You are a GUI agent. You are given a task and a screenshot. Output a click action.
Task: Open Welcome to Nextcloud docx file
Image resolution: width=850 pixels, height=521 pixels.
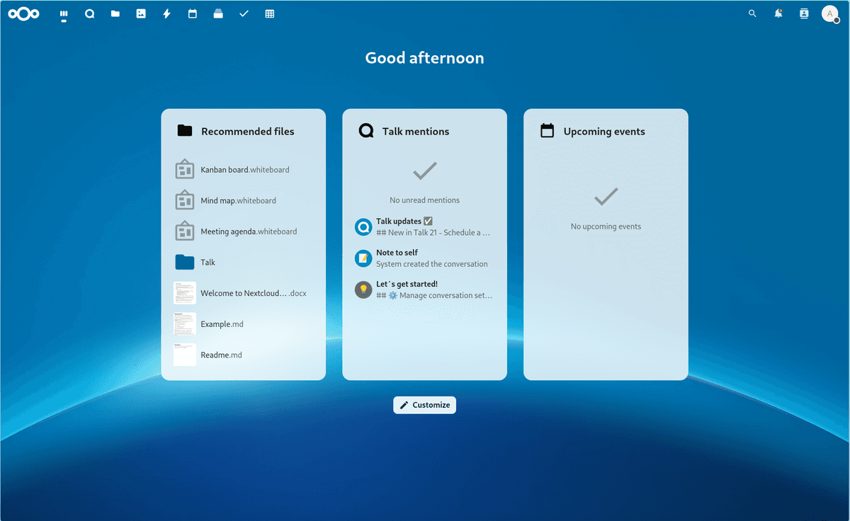coord(244,293)
